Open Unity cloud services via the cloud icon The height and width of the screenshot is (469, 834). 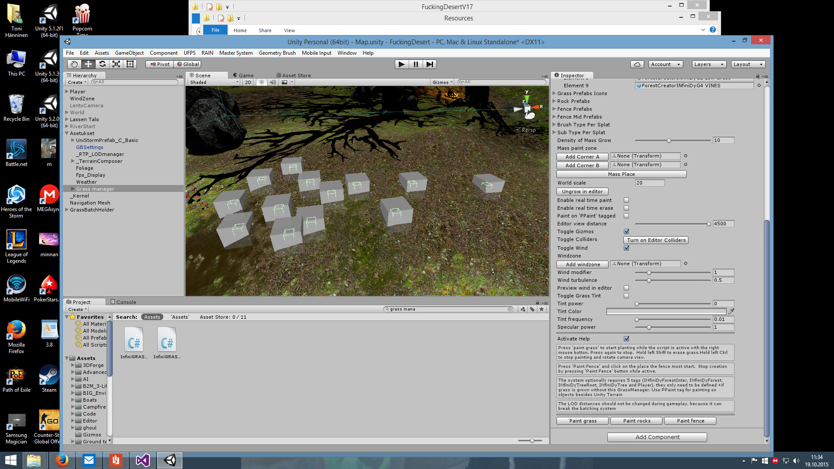637,64
